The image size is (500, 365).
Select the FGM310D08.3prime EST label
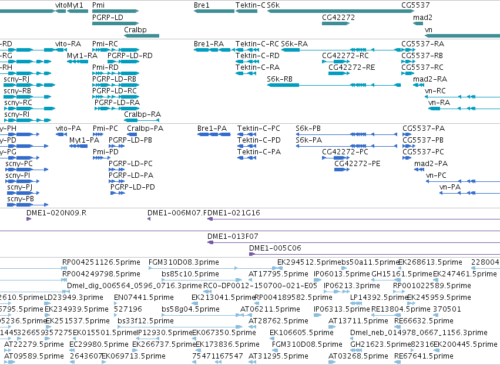coord(184,262)
